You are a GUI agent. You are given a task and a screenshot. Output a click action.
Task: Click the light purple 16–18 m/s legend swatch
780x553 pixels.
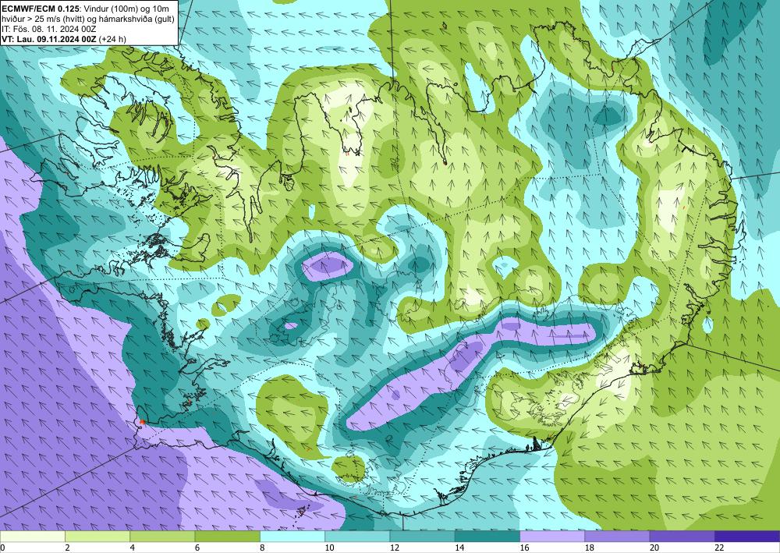point(552,537)
